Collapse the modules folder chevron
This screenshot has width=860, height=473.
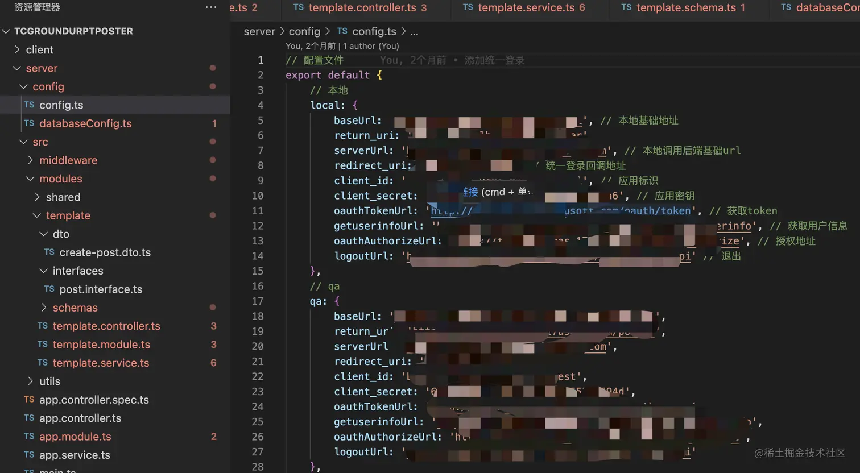coord(31,179)
